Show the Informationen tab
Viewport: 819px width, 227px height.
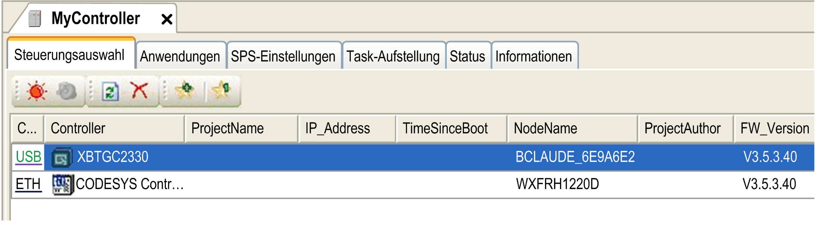(534, 56)
